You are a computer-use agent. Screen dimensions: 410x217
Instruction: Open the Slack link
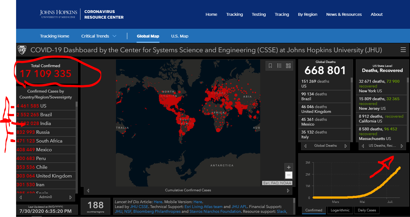tap(281, 211)
